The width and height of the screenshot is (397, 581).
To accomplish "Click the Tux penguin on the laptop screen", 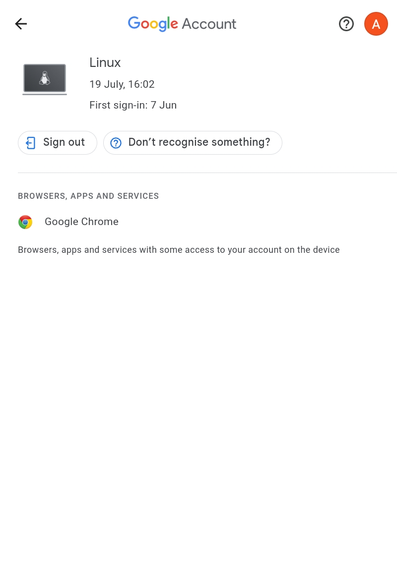I will pyautogui.click(x=45, y=78).
